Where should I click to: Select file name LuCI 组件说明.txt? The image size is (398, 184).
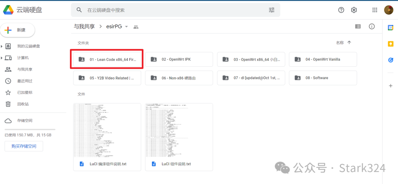click(x=176, y=164)
